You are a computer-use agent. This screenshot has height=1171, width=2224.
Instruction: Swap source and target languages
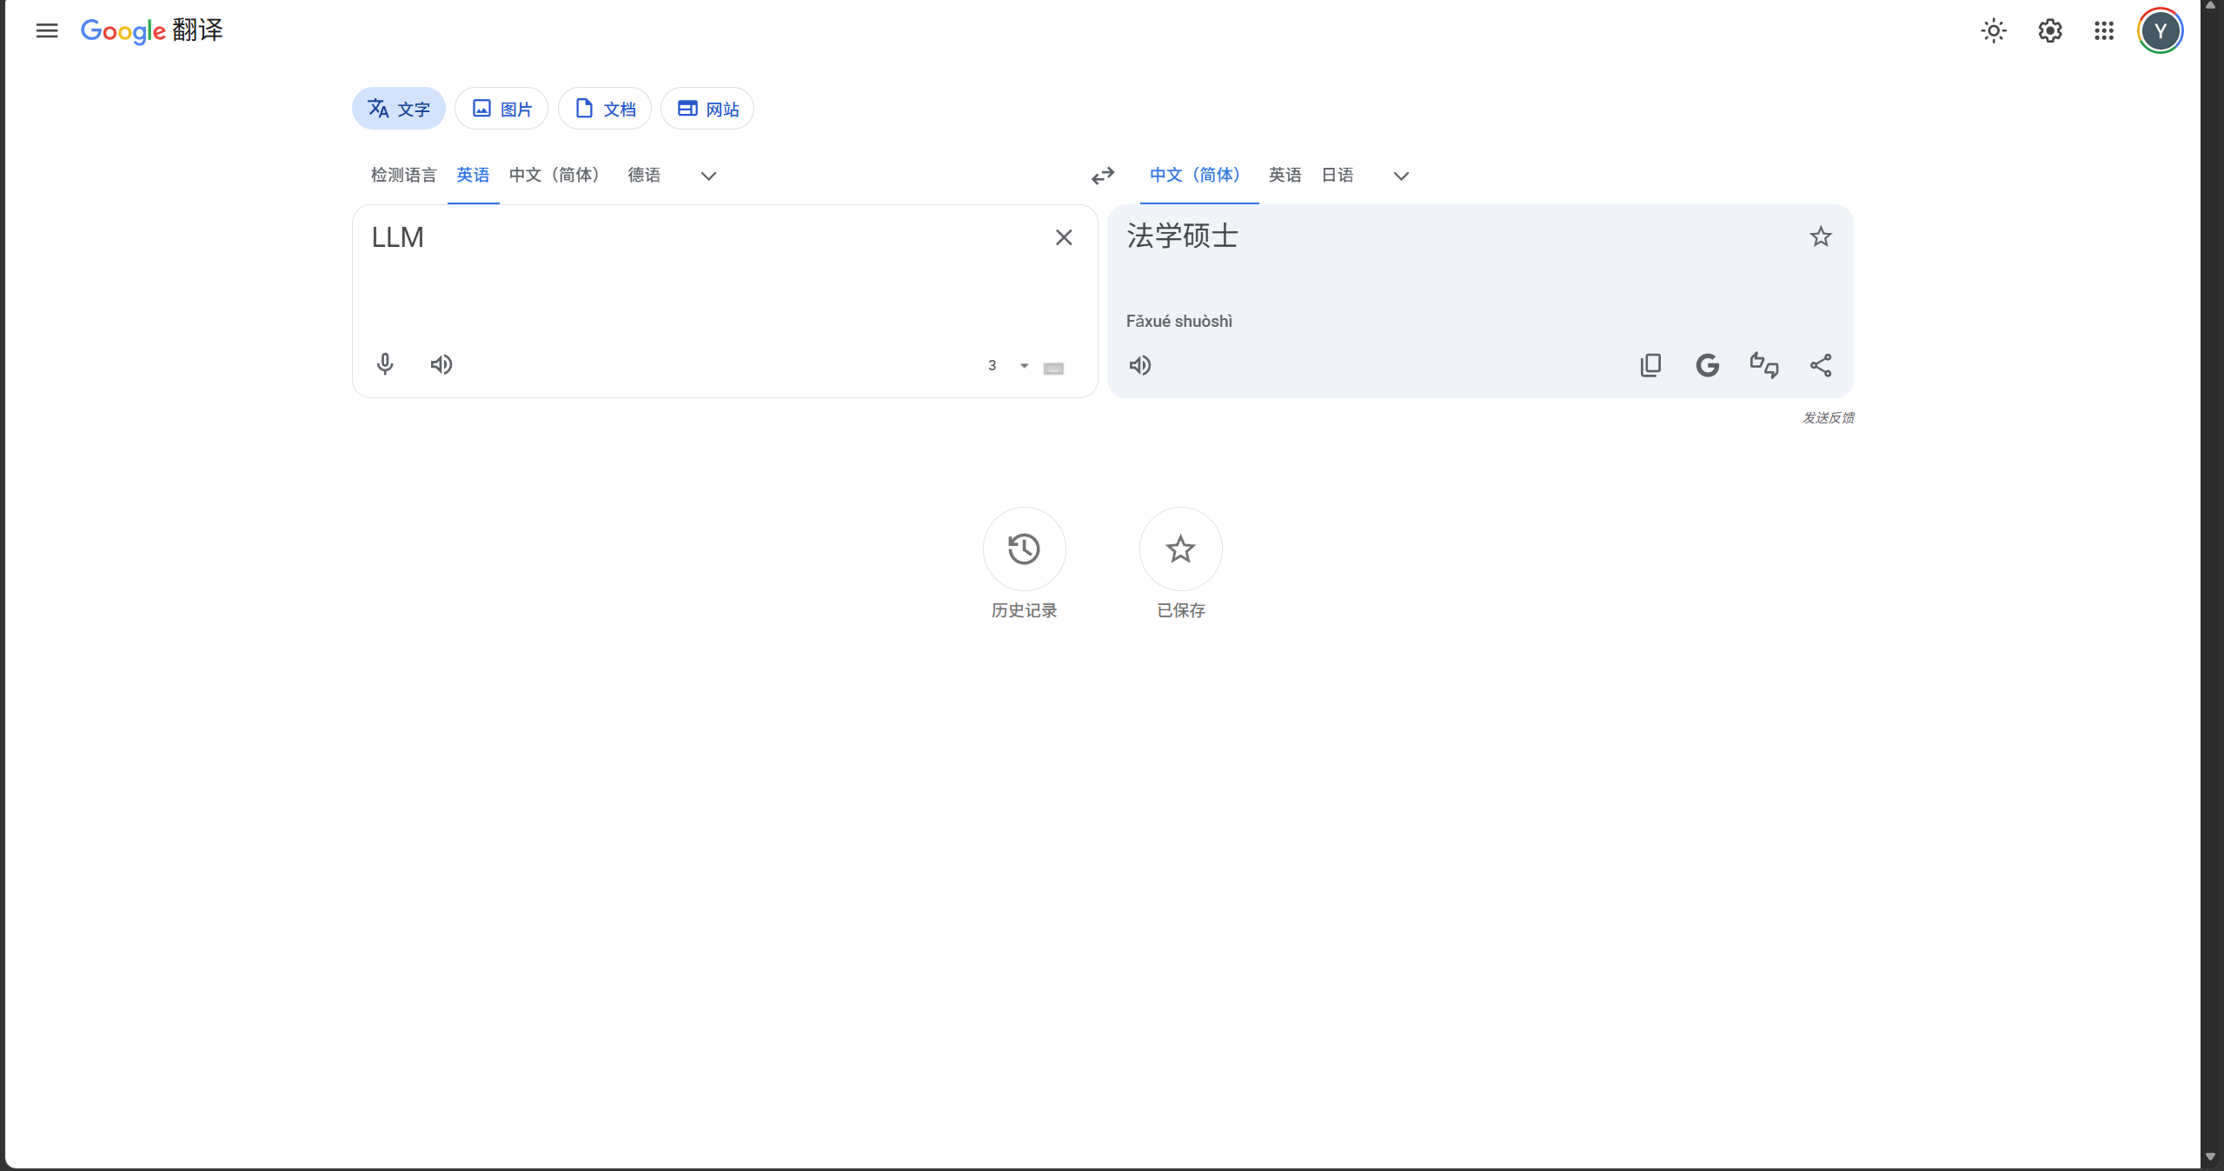[x=1103, y=176]
